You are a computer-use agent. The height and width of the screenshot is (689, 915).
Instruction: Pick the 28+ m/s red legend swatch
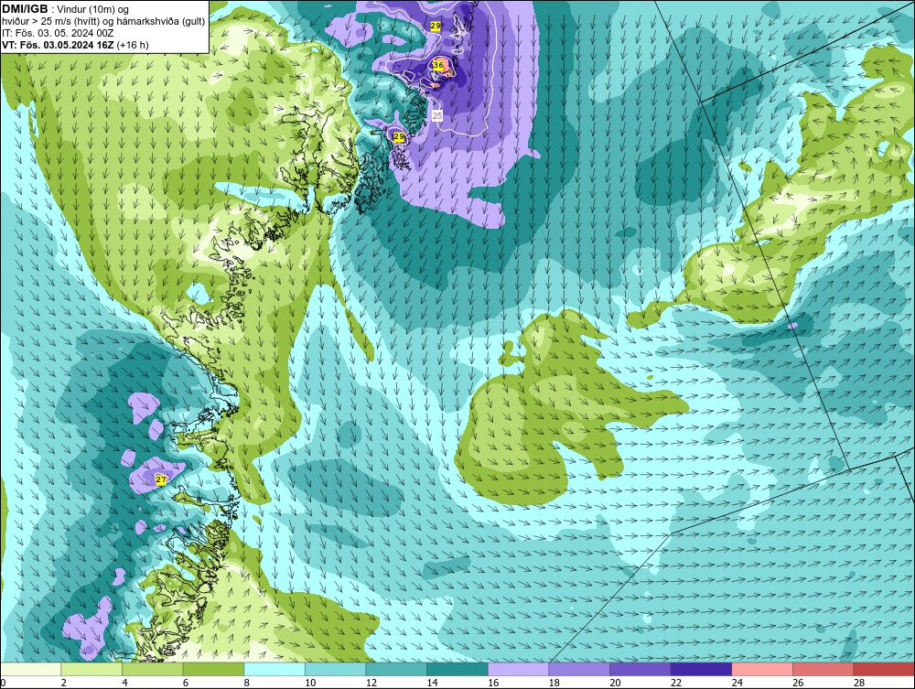coord(884,669)
